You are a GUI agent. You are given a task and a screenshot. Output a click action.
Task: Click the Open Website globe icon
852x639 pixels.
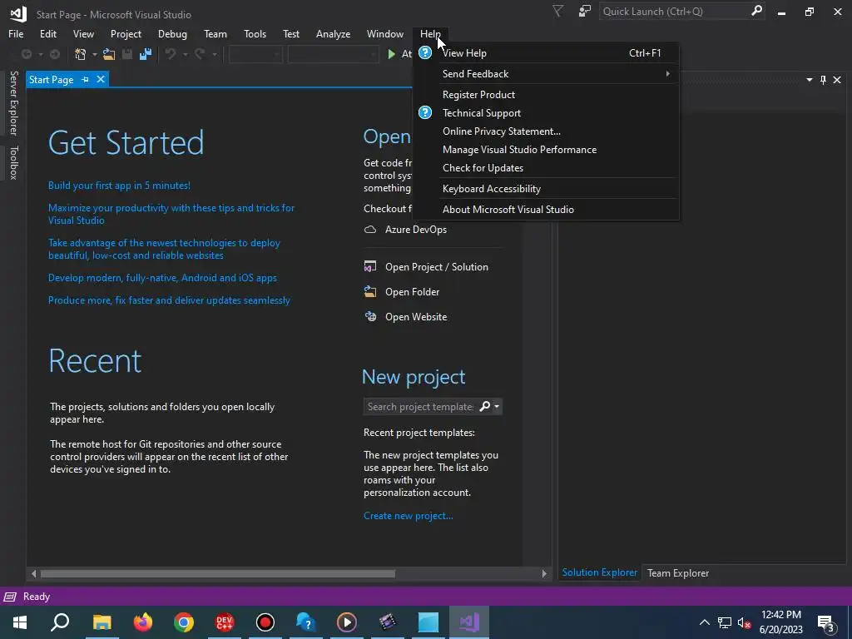pyautogui.click(x=370, y=317)
